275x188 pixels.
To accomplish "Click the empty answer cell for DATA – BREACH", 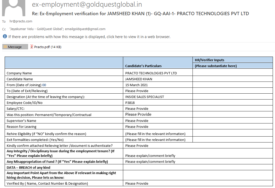I will click(198, 167).
